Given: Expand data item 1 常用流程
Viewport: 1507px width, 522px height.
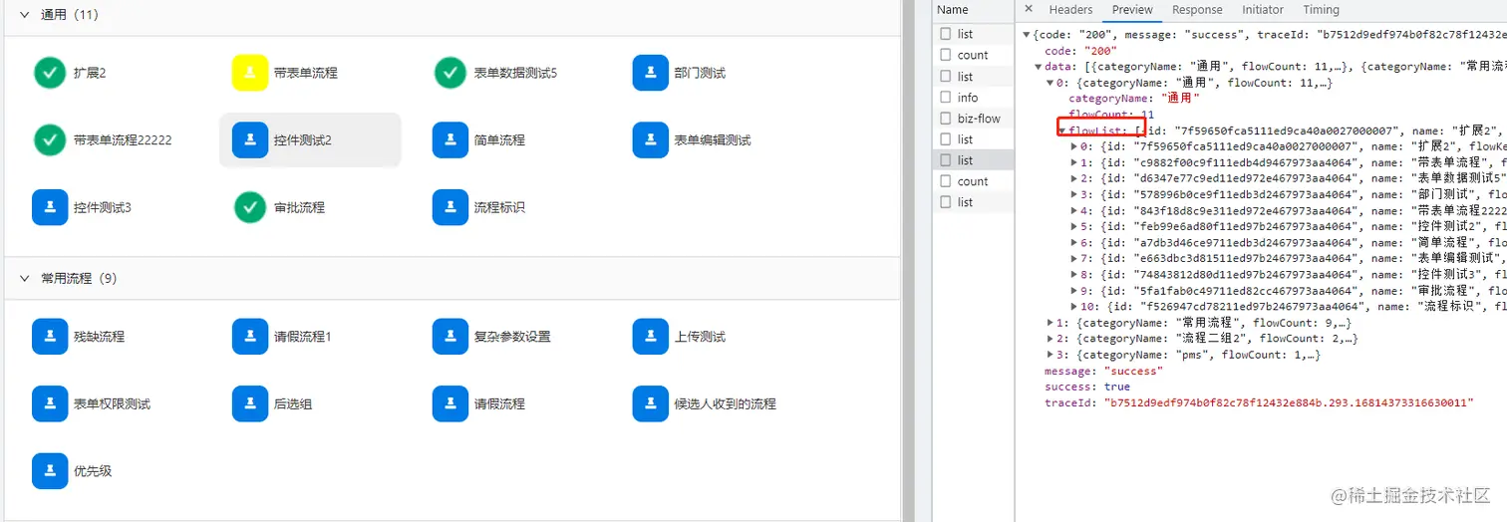Looking at the screenshot, I should click(x=1051, y=323).
